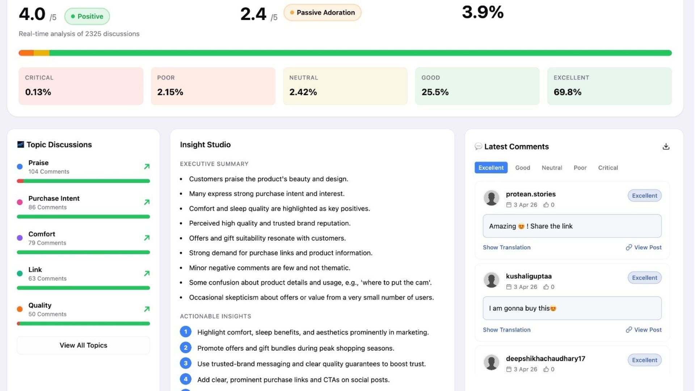
Task: Click the Excellent 69.8% rating card
Action: 609,86
